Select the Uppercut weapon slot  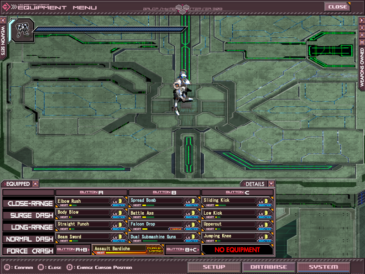click(237, 226)
